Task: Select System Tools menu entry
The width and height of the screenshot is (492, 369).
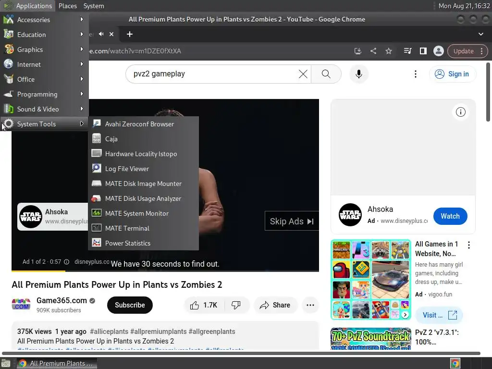Action: (44, 124)
